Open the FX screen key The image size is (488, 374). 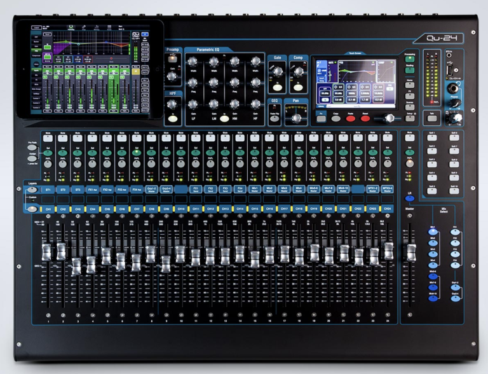(410, 96)
